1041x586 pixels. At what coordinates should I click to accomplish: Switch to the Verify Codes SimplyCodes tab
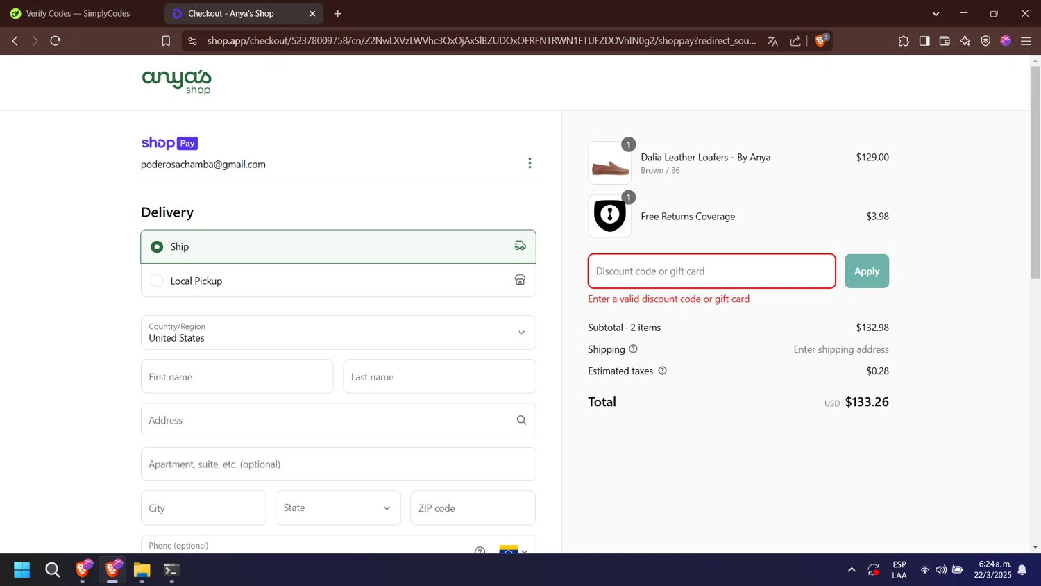[x=78, y=13]
